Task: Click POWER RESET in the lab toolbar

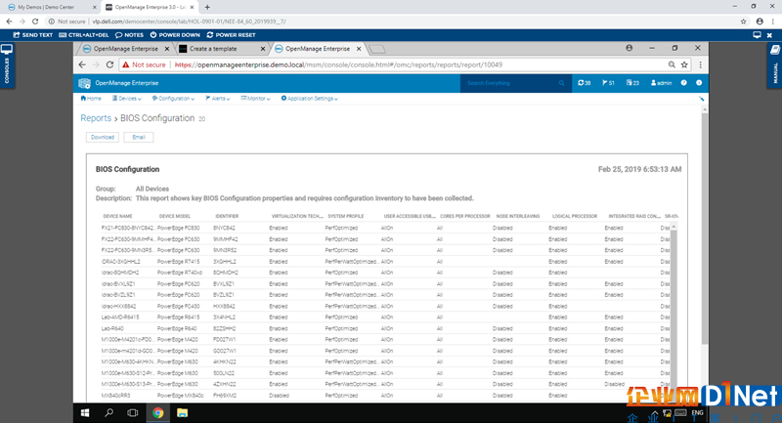Action: coord(231,35)
